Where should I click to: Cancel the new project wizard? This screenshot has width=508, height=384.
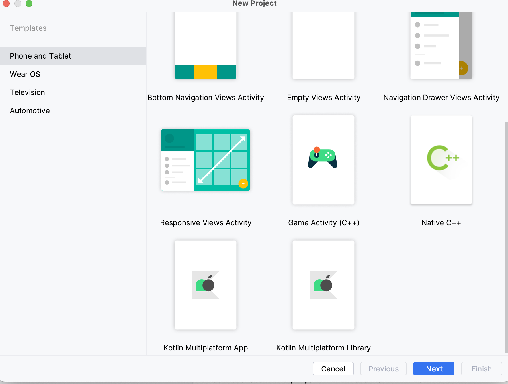(x=333, y=369)
